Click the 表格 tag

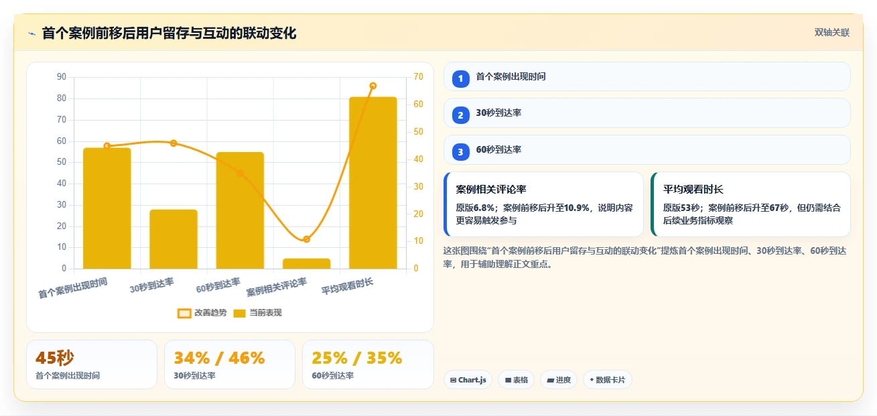[x=516, y=380]
